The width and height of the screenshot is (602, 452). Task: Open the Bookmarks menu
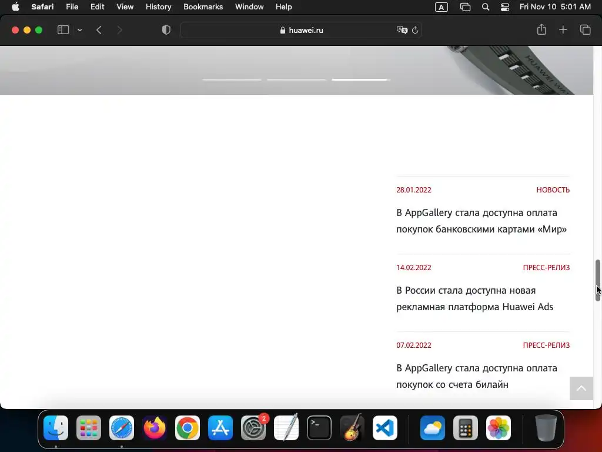pos(203,6)
